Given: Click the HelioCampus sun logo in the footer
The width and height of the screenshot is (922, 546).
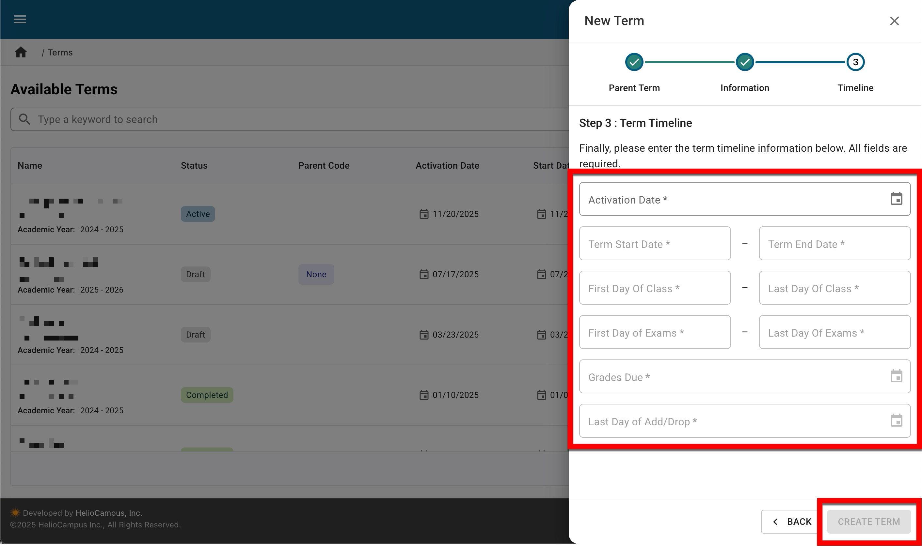Looking at the screenshot, I should [x=15, y=512].
